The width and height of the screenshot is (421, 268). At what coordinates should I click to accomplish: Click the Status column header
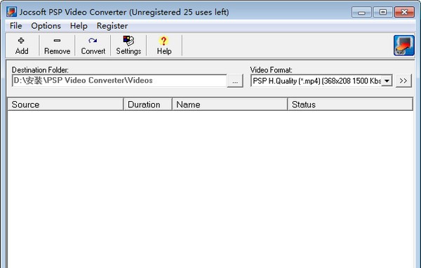tap(350, 105)
